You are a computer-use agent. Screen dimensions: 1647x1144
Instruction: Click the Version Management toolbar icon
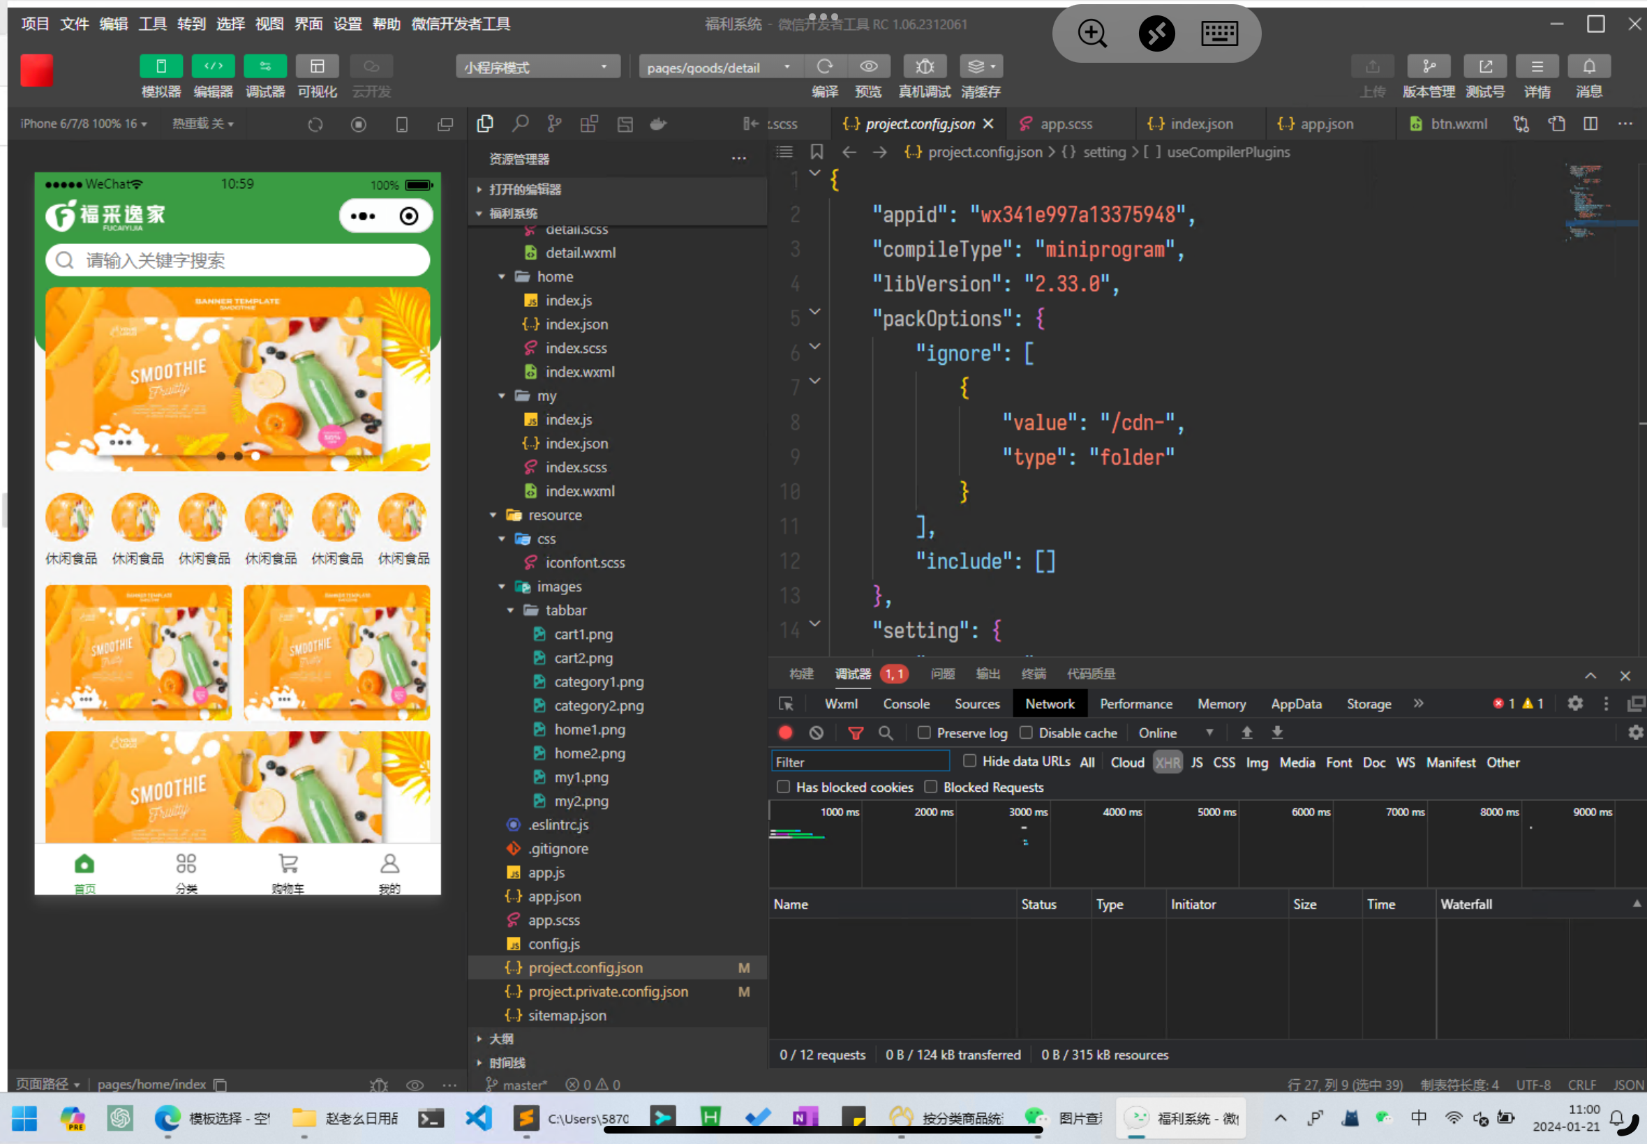(x=1429, y=67)
